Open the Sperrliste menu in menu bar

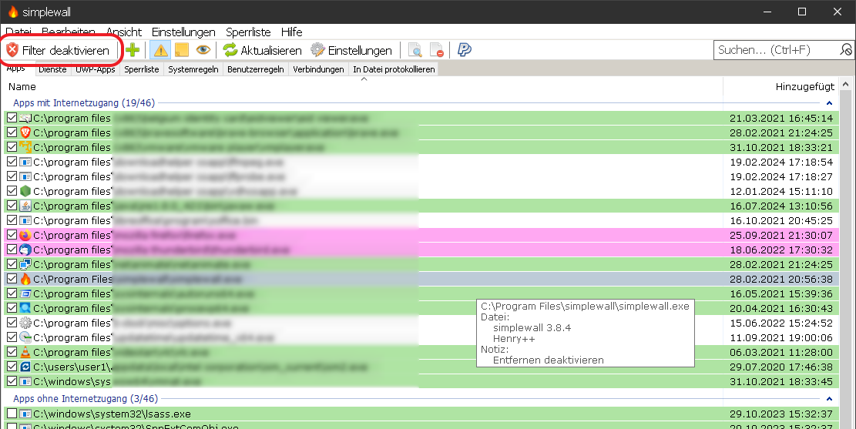pyautogui.click(x=248, y=32)
